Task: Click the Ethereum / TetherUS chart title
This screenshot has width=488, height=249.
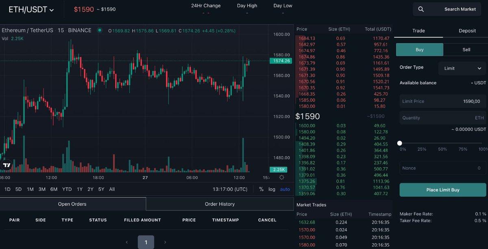Action: (x=28, y=30)
